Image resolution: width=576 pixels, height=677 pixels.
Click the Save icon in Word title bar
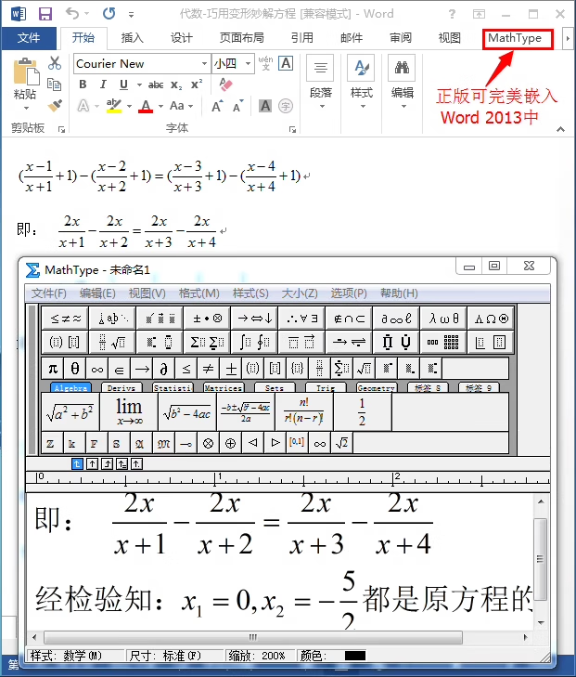point(45,14)
